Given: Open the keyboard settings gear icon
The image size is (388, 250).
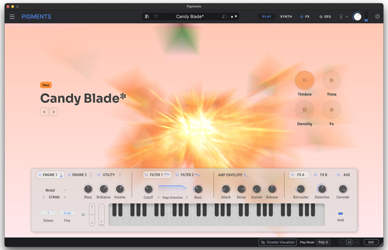Looking at the screenshot, I should 83,215.
